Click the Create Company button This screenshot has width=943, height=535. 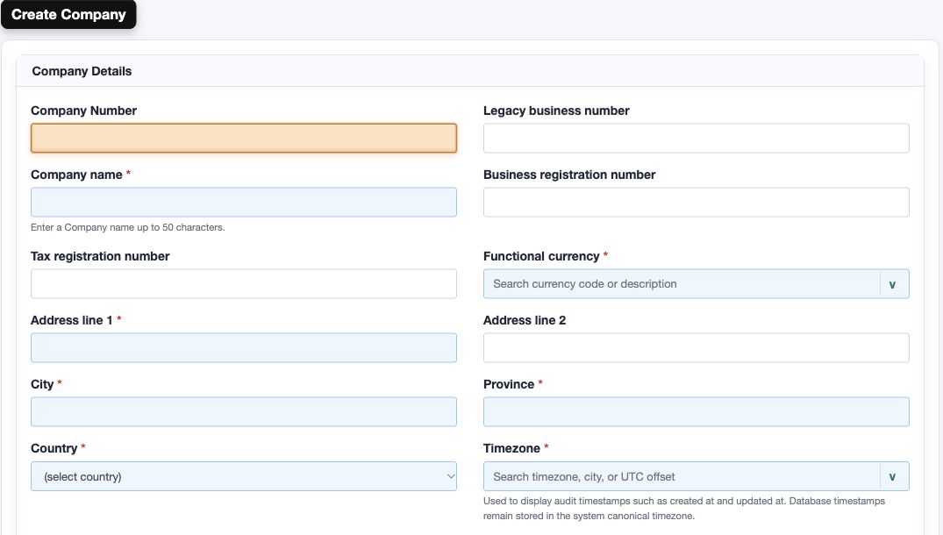(68, 14)
